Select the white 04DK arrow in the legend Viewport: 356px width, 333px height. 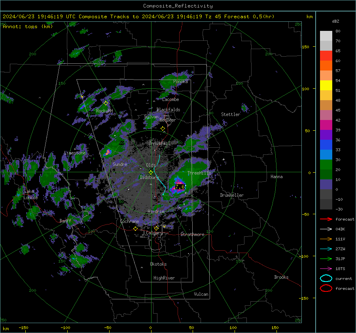326,229
